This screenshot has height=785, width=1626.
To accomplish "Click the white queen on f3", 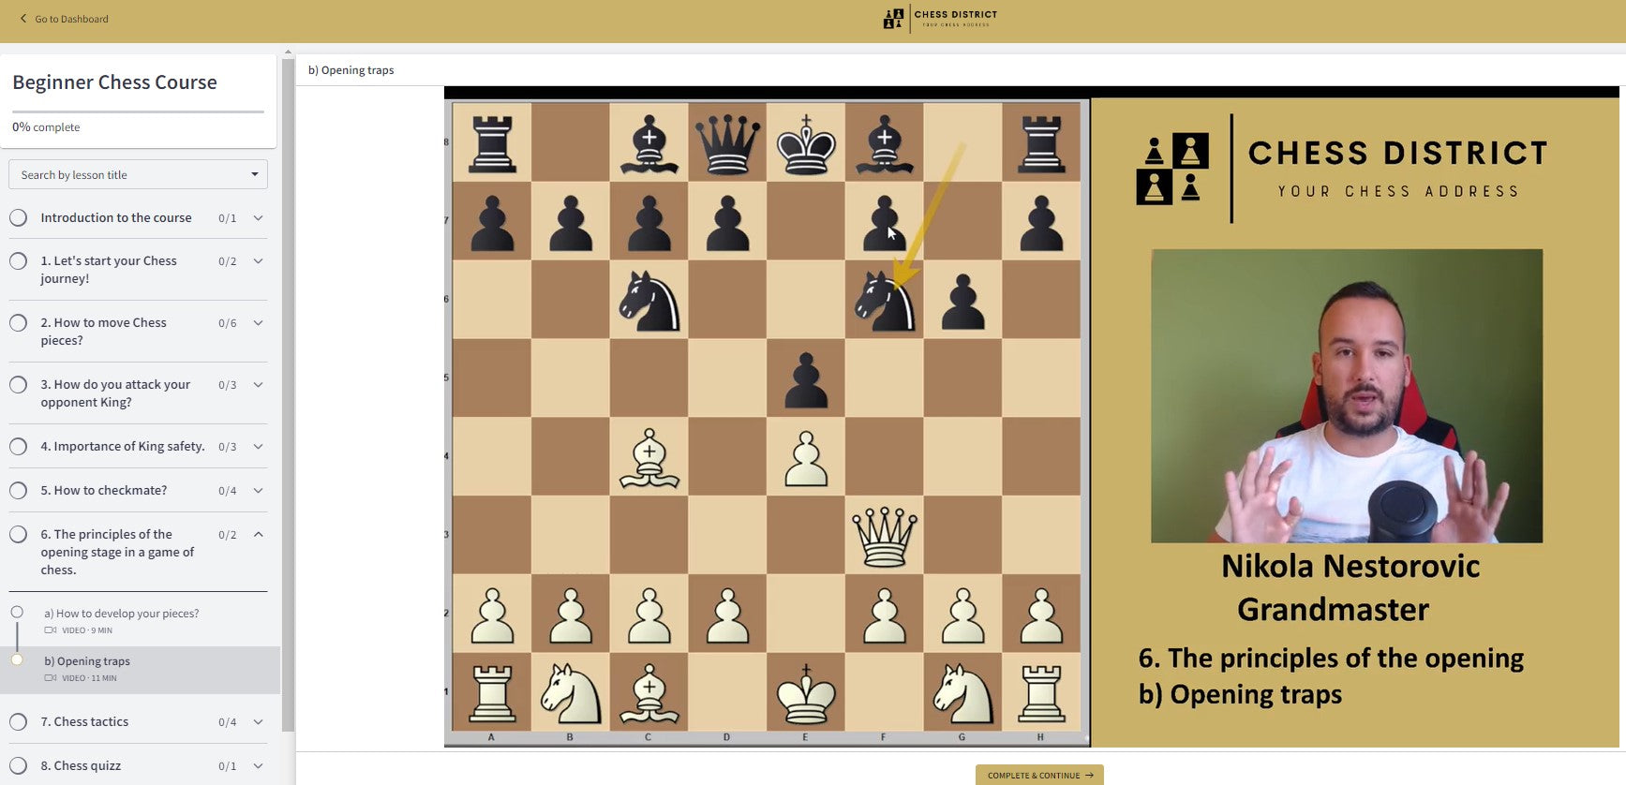I will pos(885,536).
